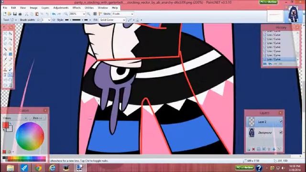Click the New image toolbar icon
The image size is (306, 172).
coord(4,14)
